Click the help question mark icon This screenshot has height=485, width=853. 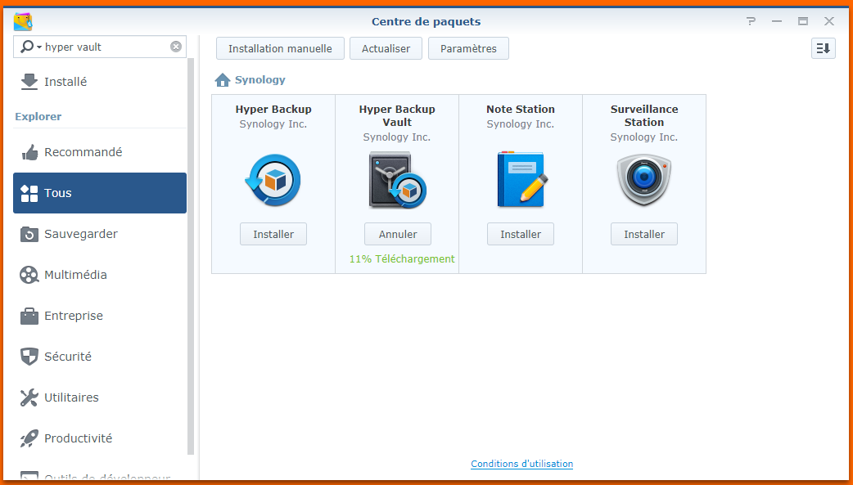751,21
